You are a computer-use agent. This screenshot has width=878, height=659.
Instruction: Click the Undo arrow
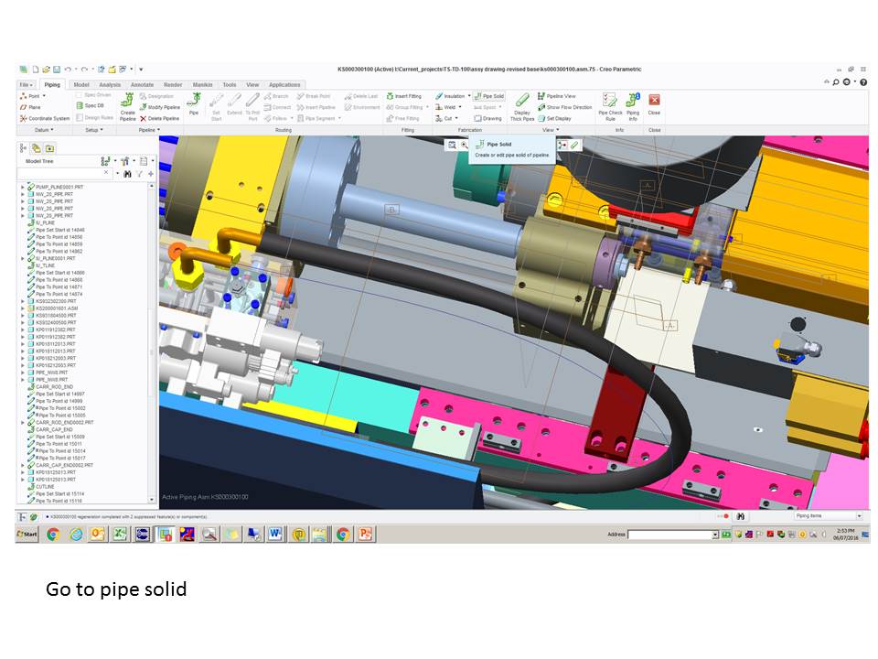pos(68,70)
